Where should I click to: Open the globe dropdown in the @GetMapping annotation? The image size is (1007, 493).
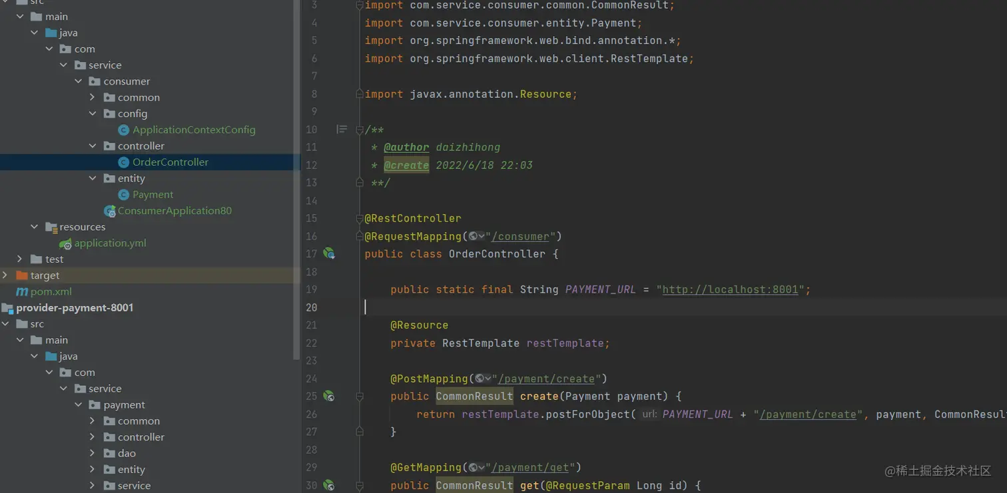click(x=476, y=468)
